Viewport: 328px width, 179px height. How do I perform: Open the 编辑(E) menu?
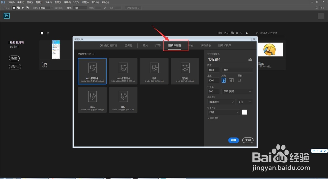(x=21, y=2)
